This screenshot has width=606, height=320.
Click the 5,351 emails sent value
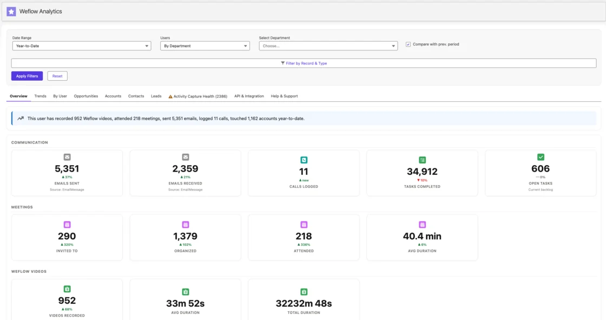(x=67, y=169)
